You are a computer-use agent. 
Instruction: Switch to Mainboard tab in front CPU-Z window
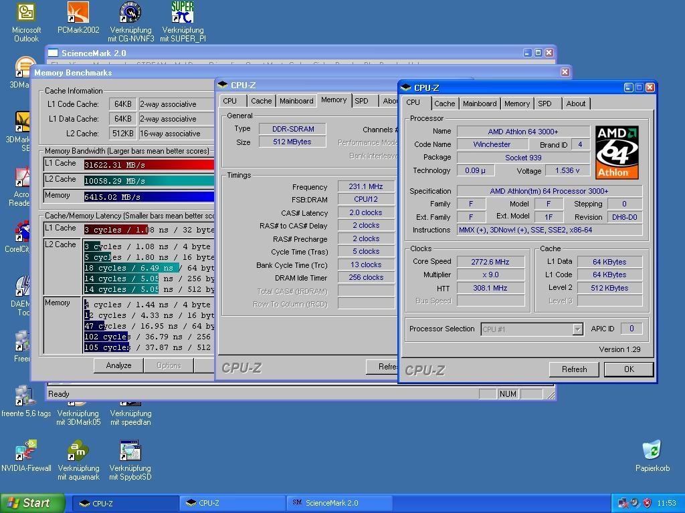480,104
